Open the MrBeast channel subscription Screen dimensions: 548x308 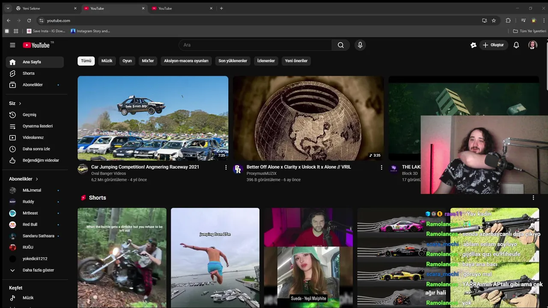pos(35,213)
